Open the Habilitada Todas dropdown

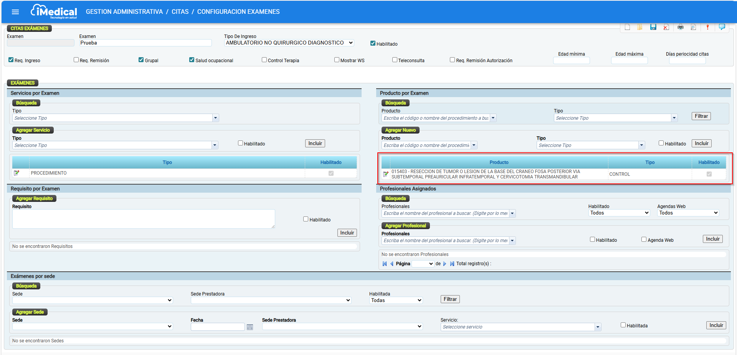click(396, 301)
